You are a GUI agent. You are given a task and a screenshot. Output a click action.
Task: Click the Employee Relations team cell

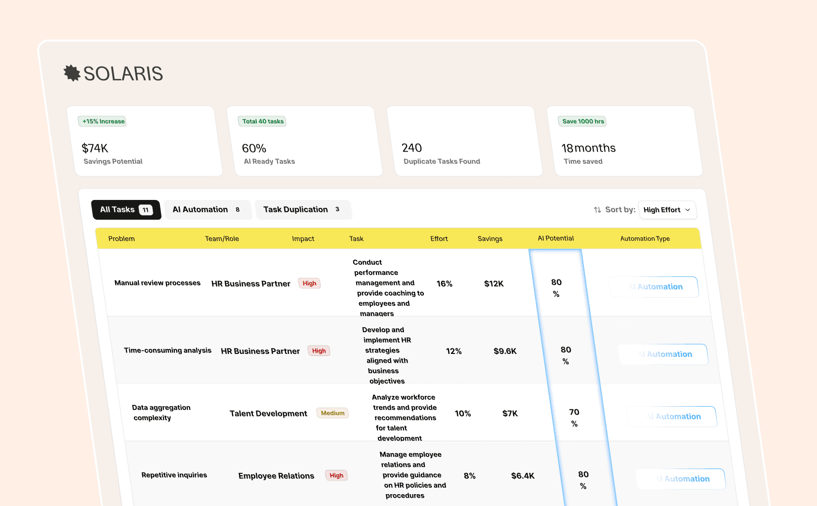[x=276, y=476]
